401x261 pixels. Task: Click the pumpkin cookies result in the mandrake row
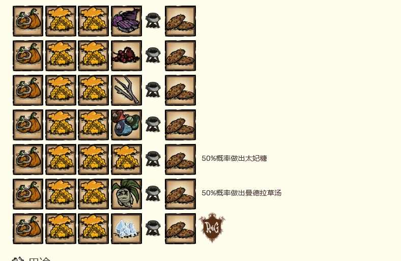pyautogui.click(x=180, y=194)
